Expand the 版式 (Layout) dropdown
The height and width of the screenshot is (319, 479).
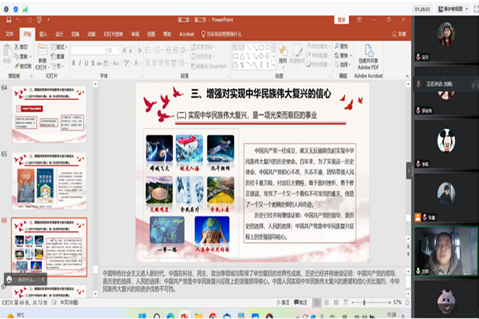pos(59,47)
